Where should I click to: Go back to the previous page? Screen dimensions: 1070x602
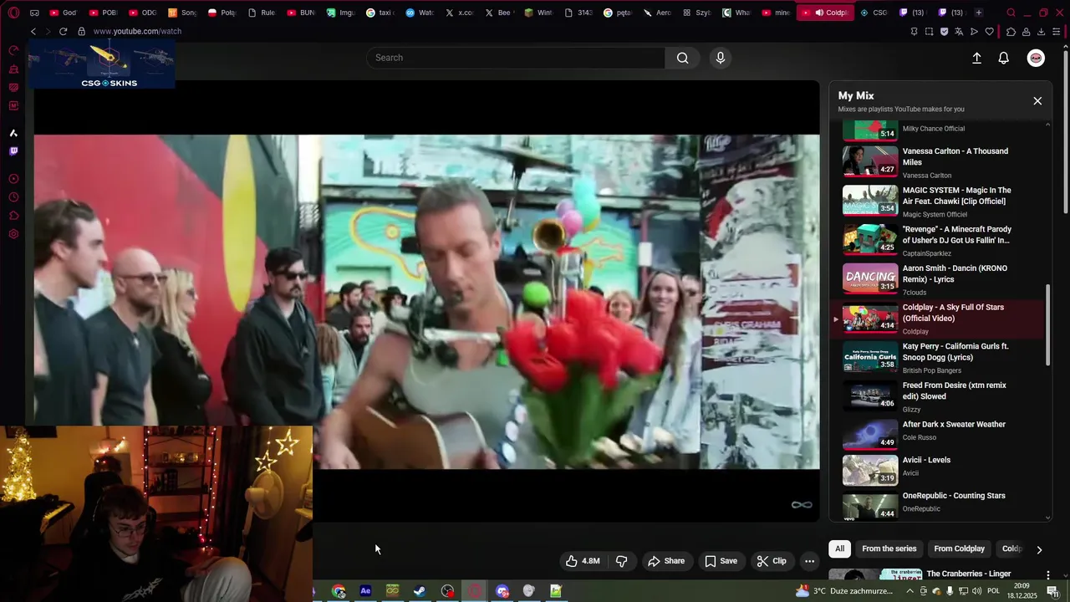(x=33, y=31)
